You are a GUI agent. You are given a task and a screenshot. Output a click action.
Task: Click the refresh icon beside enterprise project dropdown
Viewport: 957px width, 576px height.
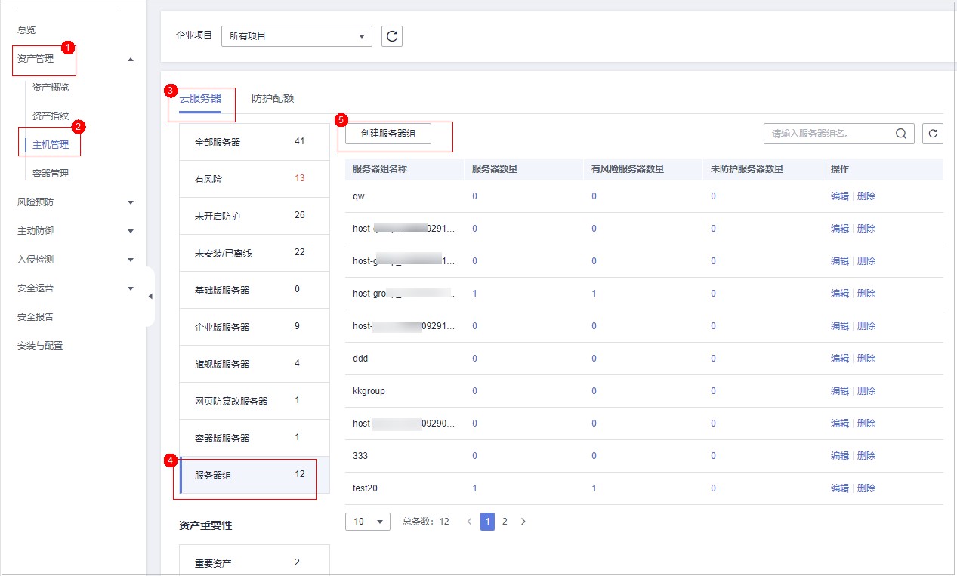pyautogui.click(x=391, y=35)
